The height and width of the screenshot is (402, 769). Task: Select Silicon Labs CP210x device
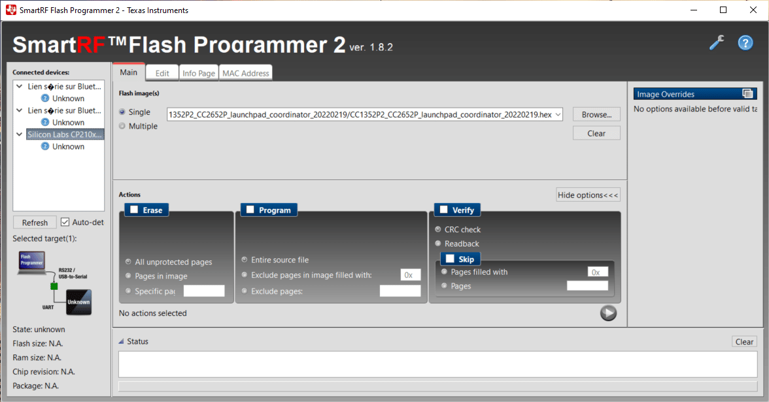[65, 134]
